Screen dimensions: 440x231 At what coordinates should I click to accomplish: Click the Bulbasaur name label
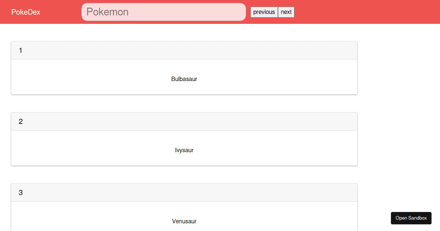coord(184,79)
